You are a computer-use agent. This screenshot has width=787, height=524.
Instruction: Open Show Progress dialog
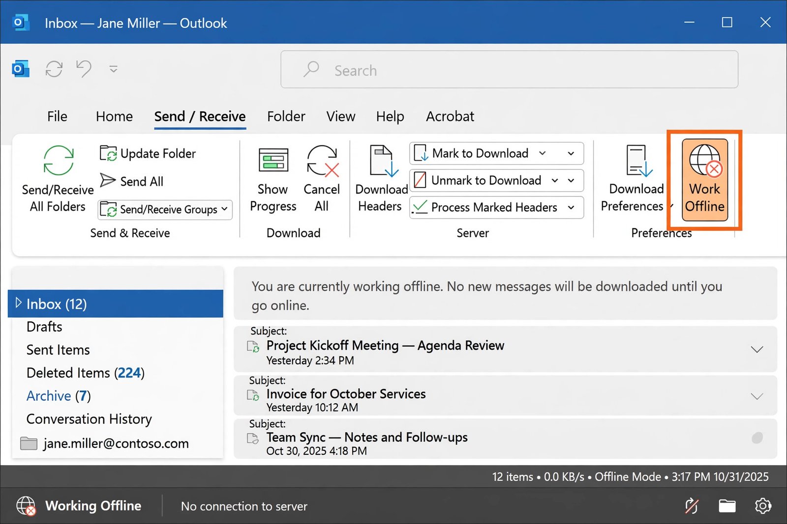(273, 179)
